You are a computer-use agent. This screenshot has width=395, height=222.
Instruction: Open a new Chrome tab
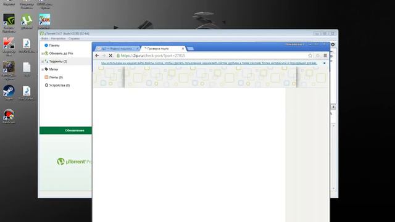[191, 49]
